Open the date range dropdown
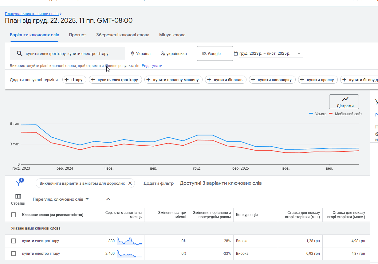This screenshot has width=378, height=264. click(299, 53)
